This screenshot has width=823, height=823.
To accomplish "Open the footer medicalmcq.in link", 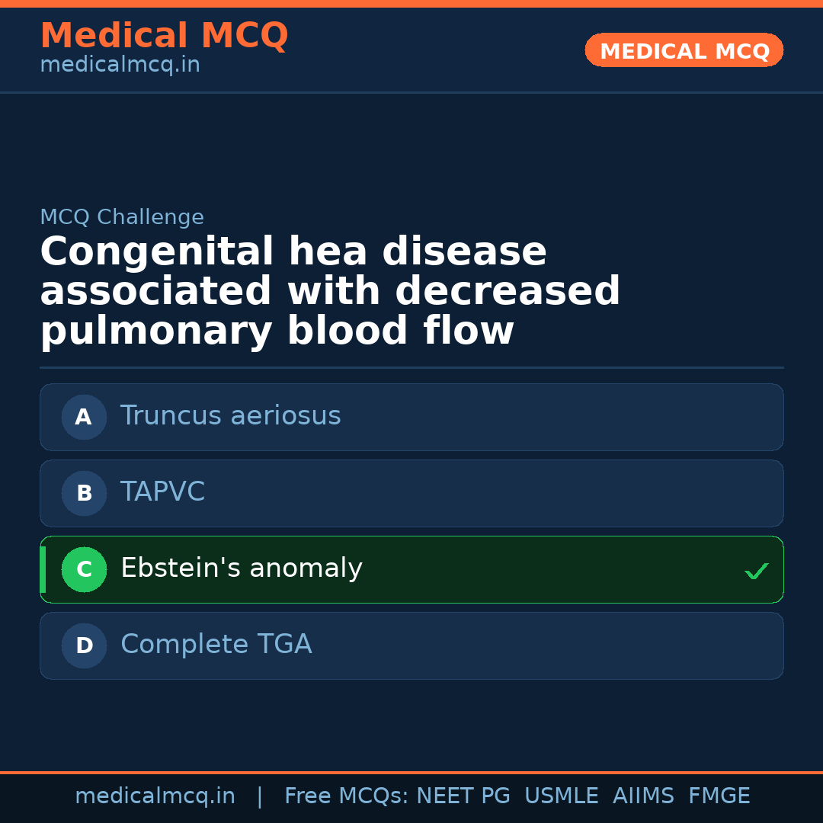I will tap(155, 796).
